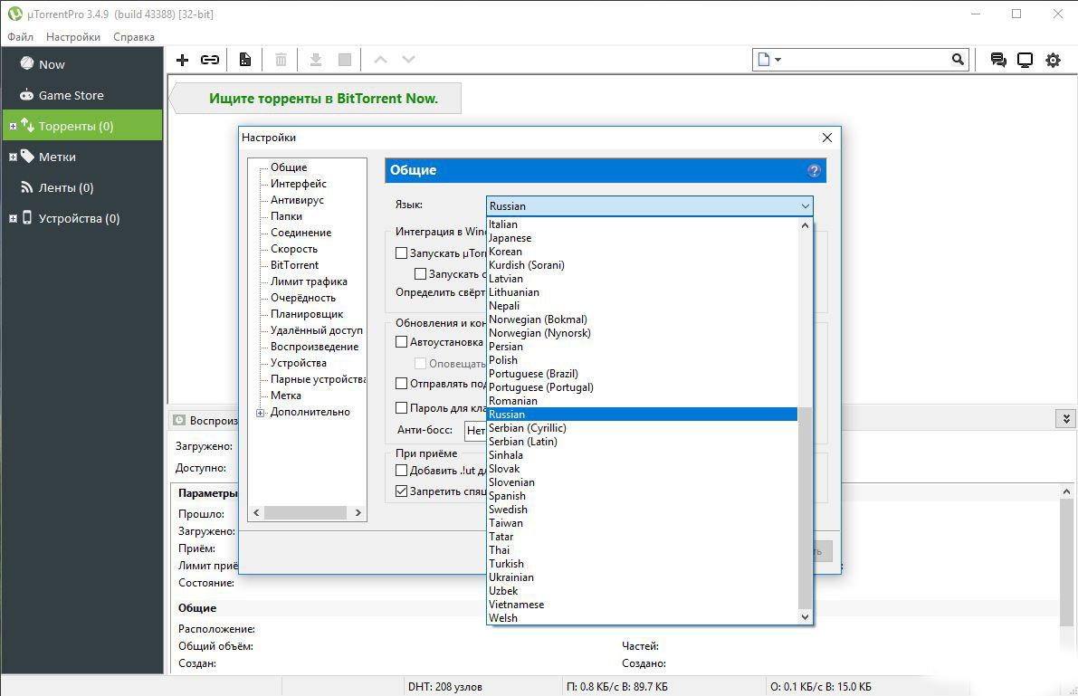Choose Turkish from the language list

(642, 563)
